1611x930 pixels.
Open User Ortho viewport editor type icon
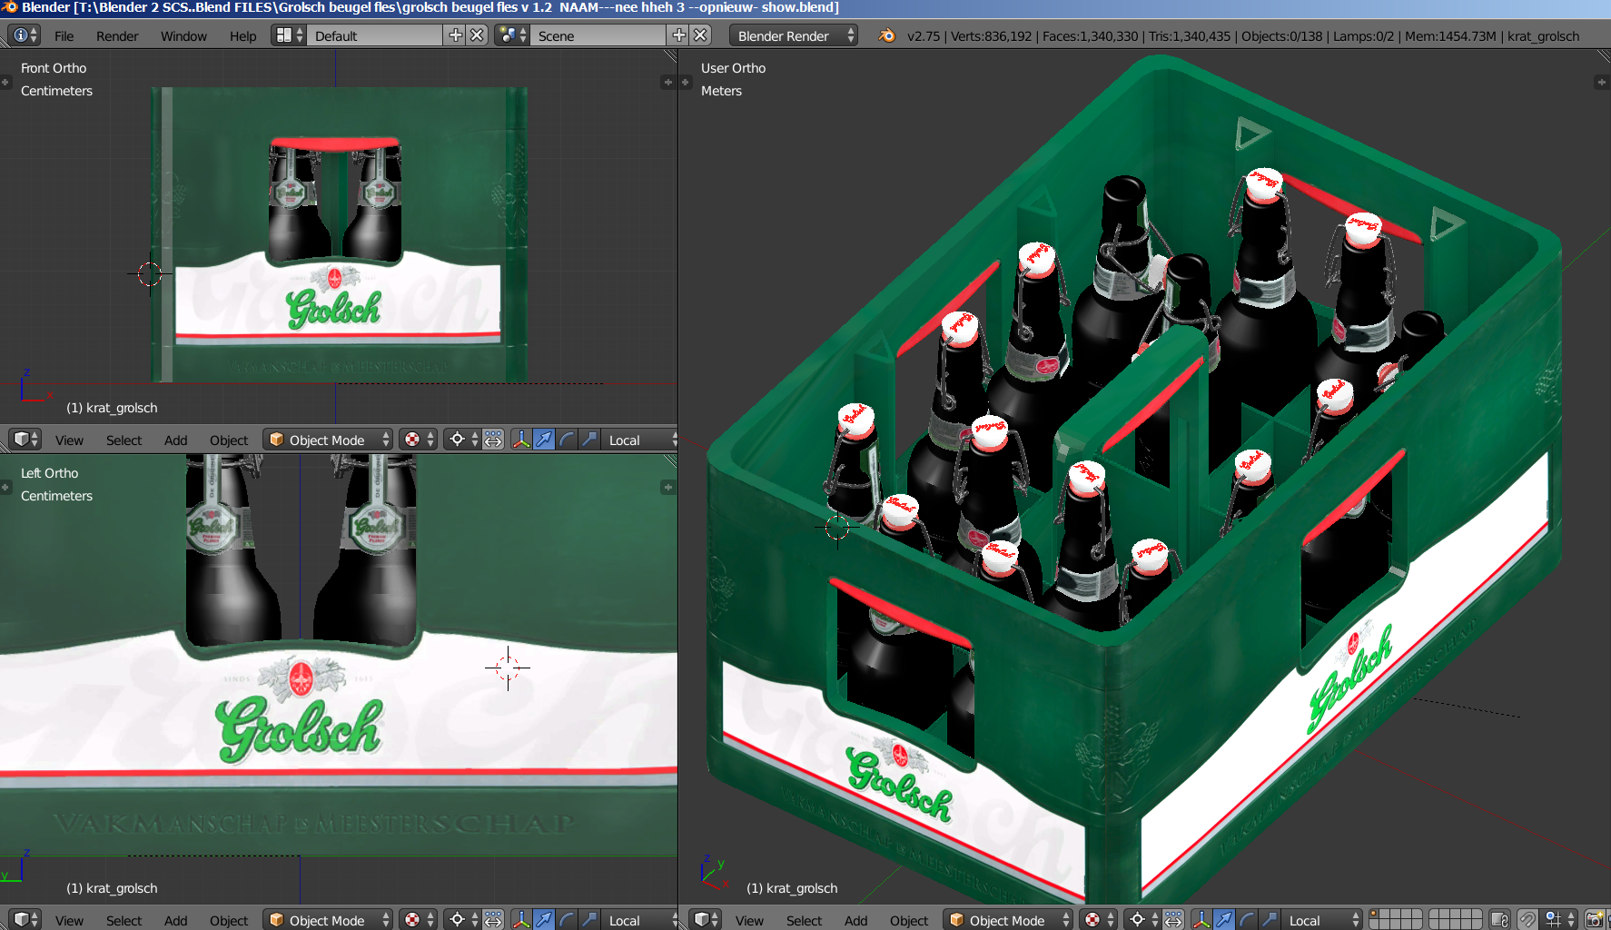click(705, 919)
